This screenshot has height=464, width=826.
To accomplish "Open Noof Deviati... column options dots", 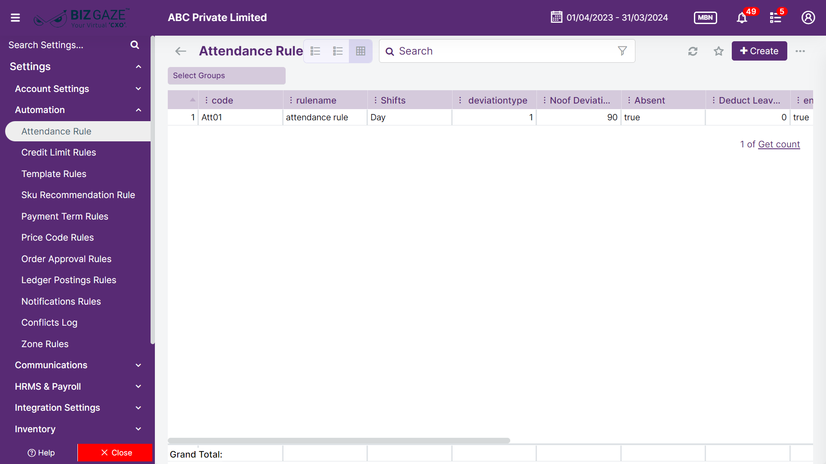I will point(545,100).
